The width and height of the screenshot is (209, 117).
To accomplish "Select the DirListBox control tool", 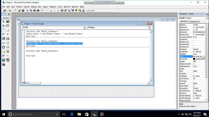I will 4,51.
